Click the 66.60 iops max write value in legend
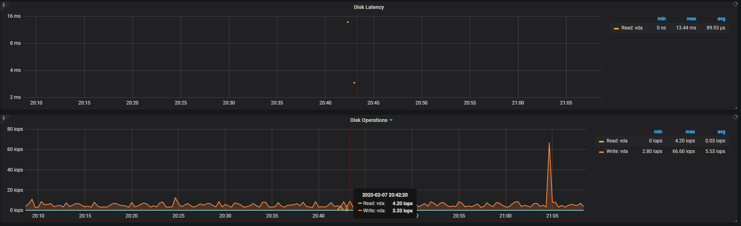 (x=684, y=151)
